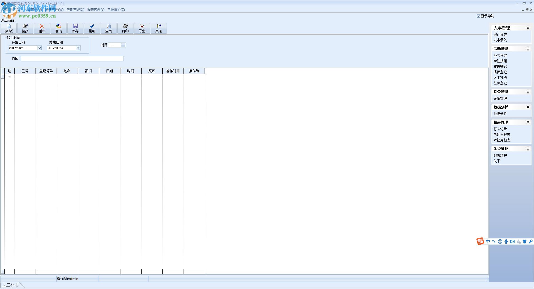The width and height of the screenshot is (534, 289).
Task: Open 排班登记 in the navigation panel
Action: point(500,67)
